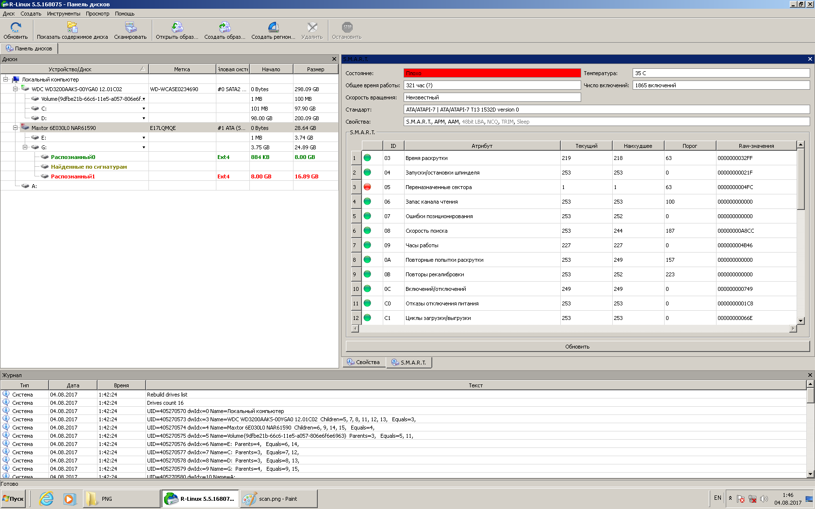Image resolution: width=815 pixels, height=509 pixels.
Task: Click the volume speaker tray icon
Action: coord(764,499)
